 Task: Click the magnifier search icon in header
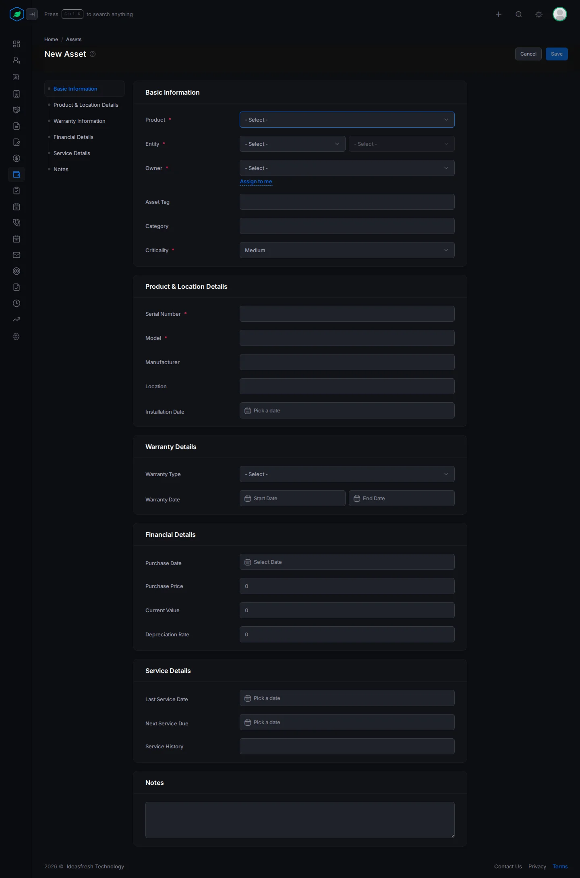[519, 14]
